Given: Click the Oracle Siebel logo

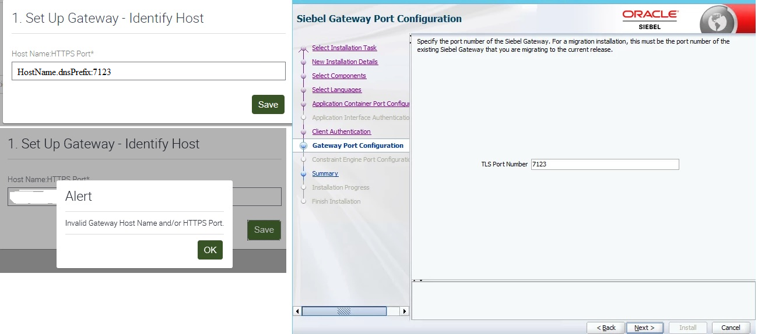Looking at the screenshot, I should pos(649,20).
